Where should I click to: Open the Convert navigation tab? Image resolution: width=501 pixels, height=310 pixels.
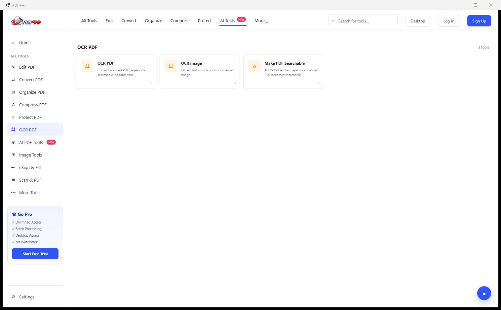pos(129,21)
